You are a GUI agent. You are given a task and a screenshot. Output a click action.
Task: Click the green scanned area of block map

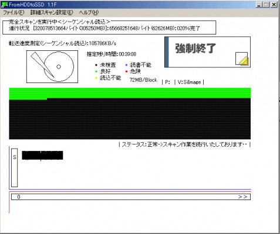coord(130,93)
